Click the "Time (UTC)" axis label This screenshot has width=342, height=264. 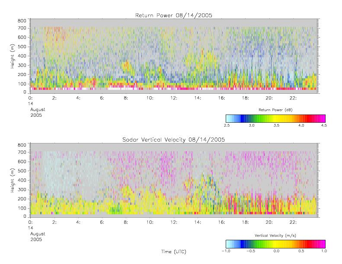(174, 251)
